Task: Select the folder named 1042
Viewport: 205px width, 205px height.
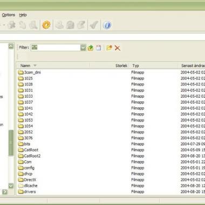Action: coord(29,114)
